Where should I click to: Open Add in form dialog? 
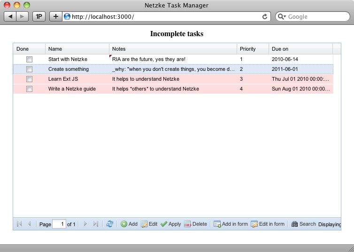[x=231, y=224]
